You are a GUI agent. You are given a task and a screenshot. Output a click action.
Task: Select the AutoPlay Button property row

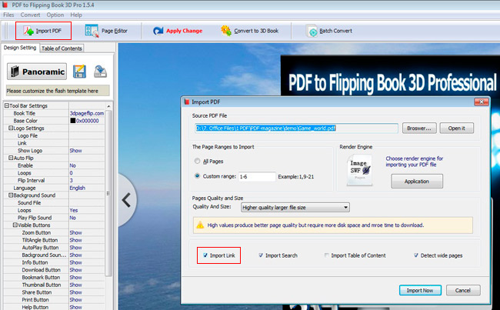pos(54,248)
